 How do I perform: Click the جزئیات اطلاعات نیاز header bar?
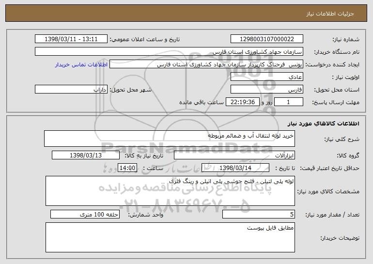186,13
